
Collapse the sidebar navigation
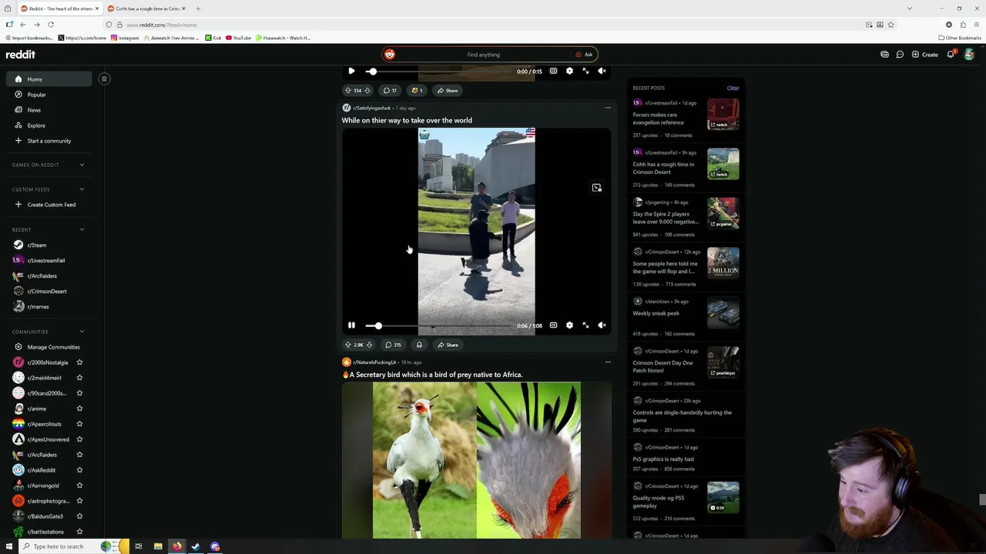[x=104, y=78]
